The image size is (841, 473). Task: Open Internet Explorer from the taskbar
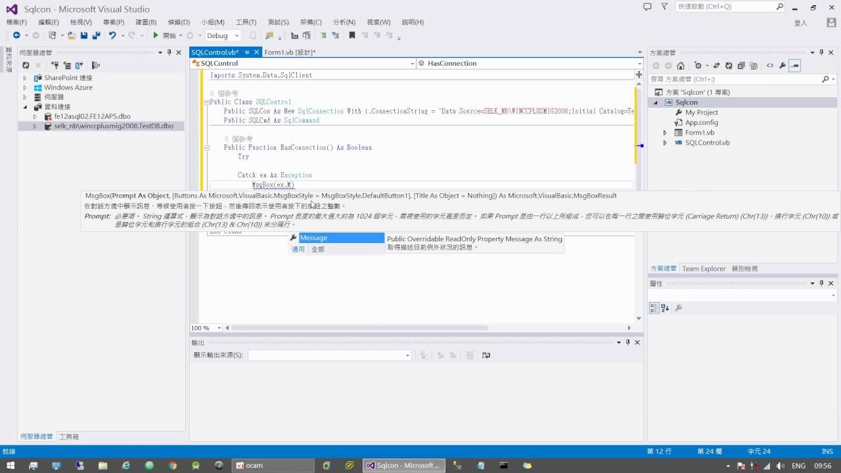[x=126, y=465]
